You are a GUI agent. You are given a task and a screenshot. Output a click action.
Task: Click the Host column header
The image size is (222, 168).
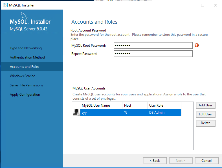coord(135,106)
